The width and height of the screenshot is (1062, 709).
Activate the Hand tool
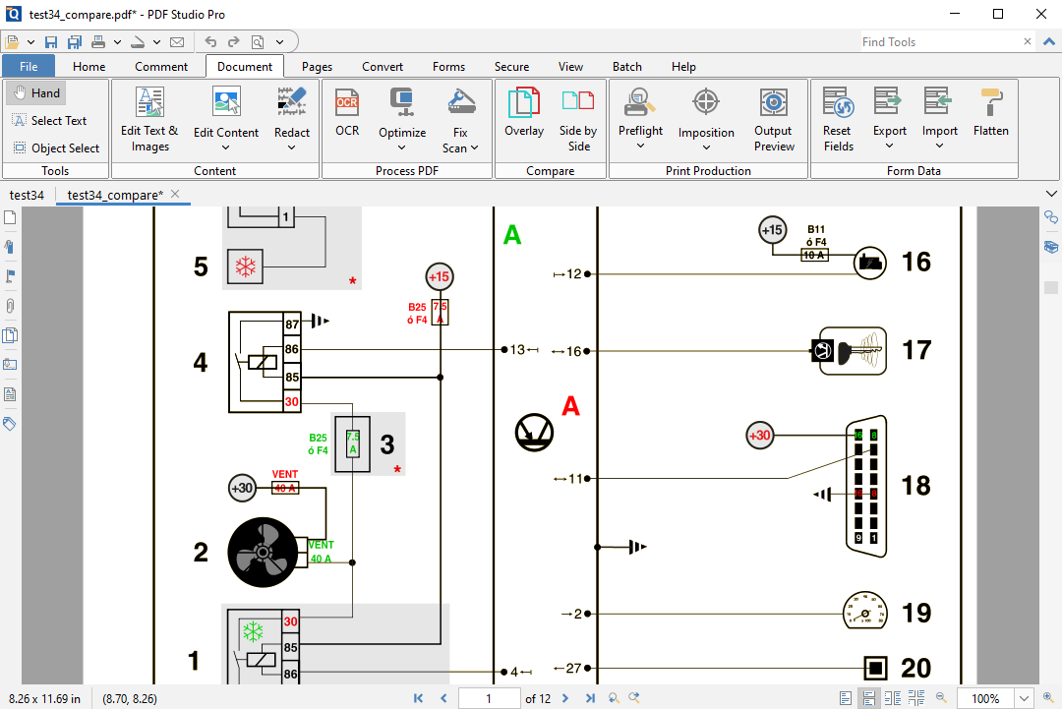(x=37, y=93)
